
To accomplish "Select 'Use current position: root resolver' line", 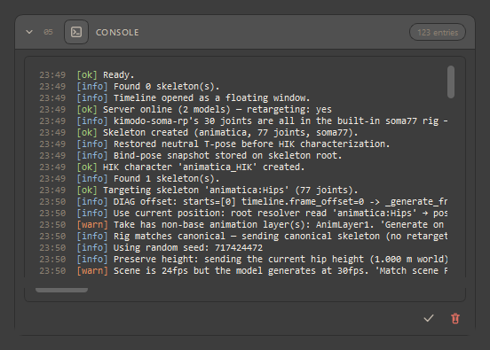I will [243, 214].
